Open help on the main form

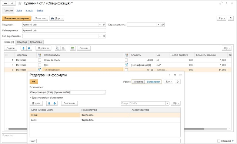coord(231,18)
